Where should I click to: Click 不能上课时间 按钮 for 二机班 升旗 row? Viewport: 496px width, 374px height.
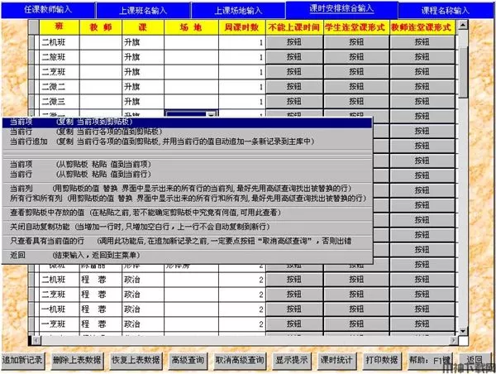294,42
